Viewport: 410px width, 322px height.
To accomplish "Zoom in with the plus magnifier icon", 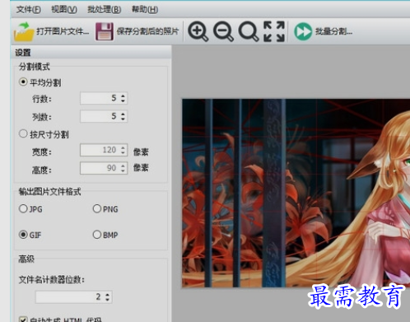I will [x=198, y=31].
